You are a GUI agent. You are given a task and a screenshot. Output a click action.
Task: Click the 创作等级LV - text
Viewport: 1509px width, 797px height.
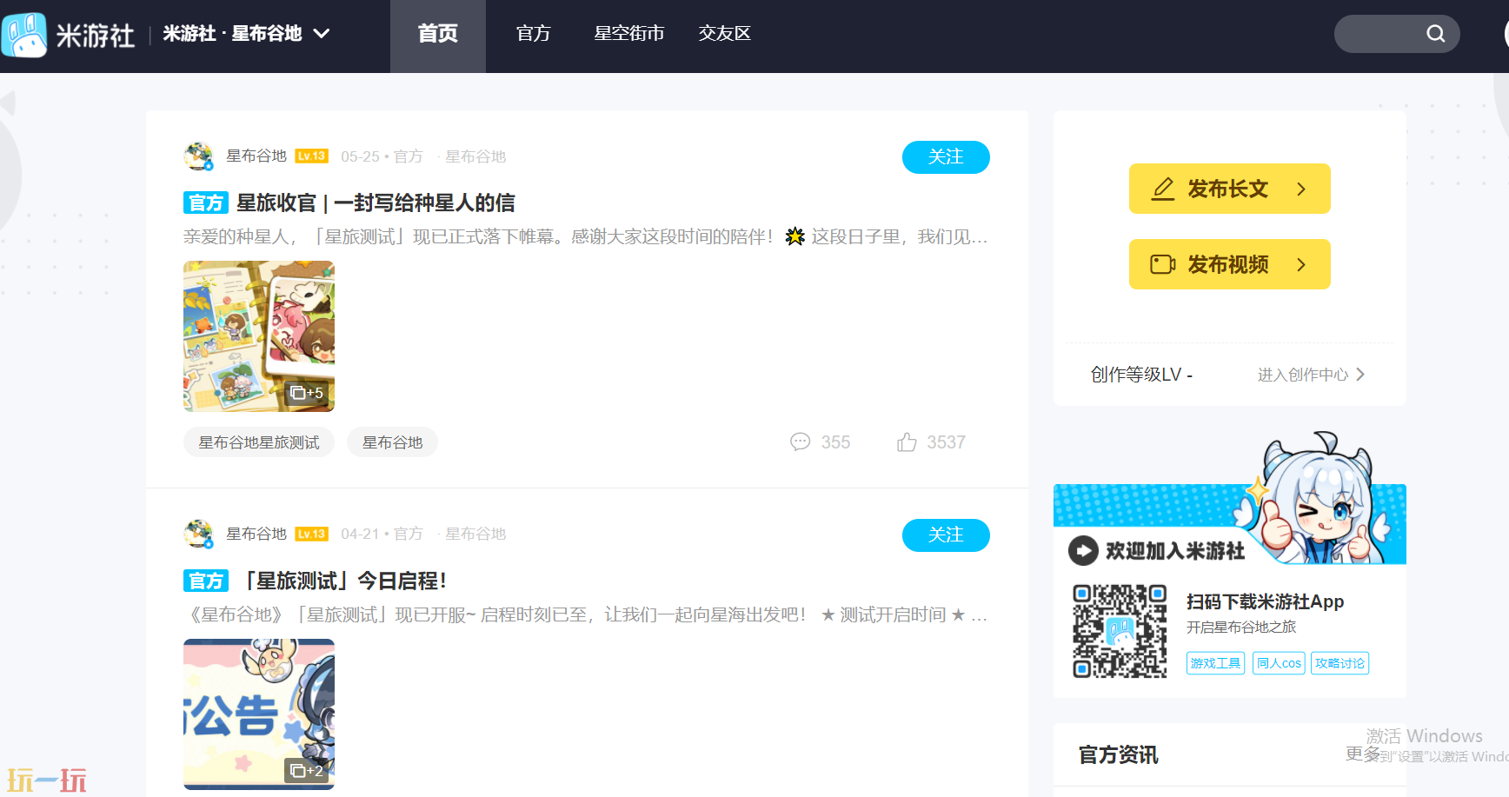pos(1141,375)
